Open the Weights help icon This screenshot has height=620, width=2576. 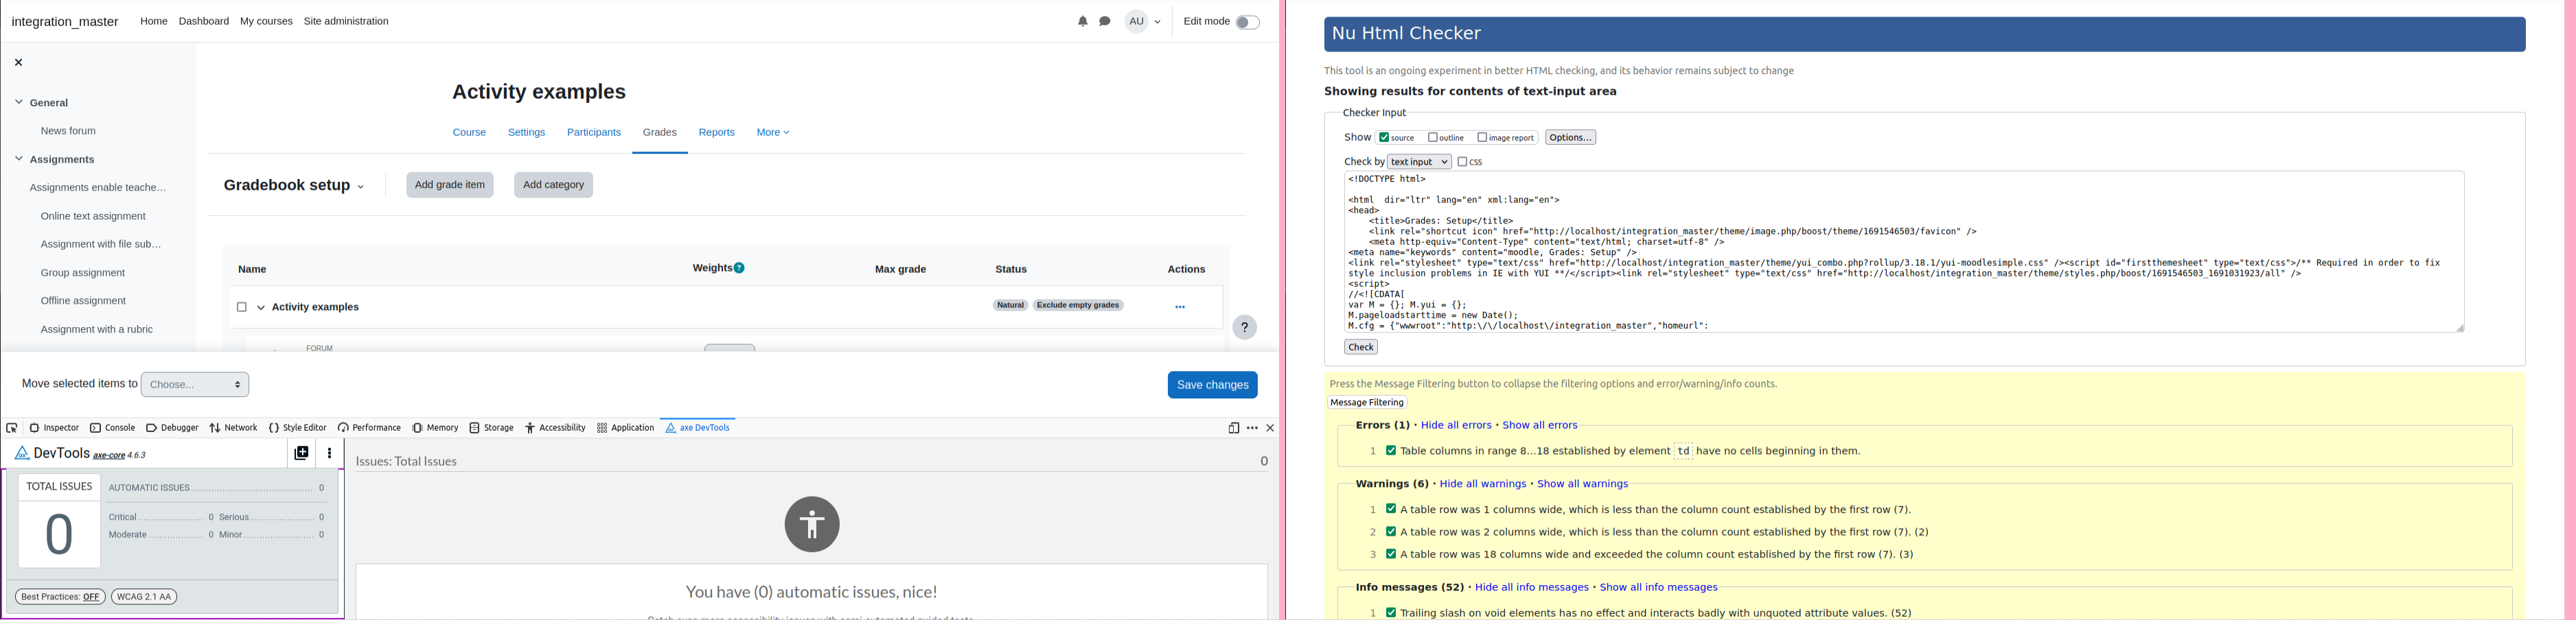[x=739, y=267]
